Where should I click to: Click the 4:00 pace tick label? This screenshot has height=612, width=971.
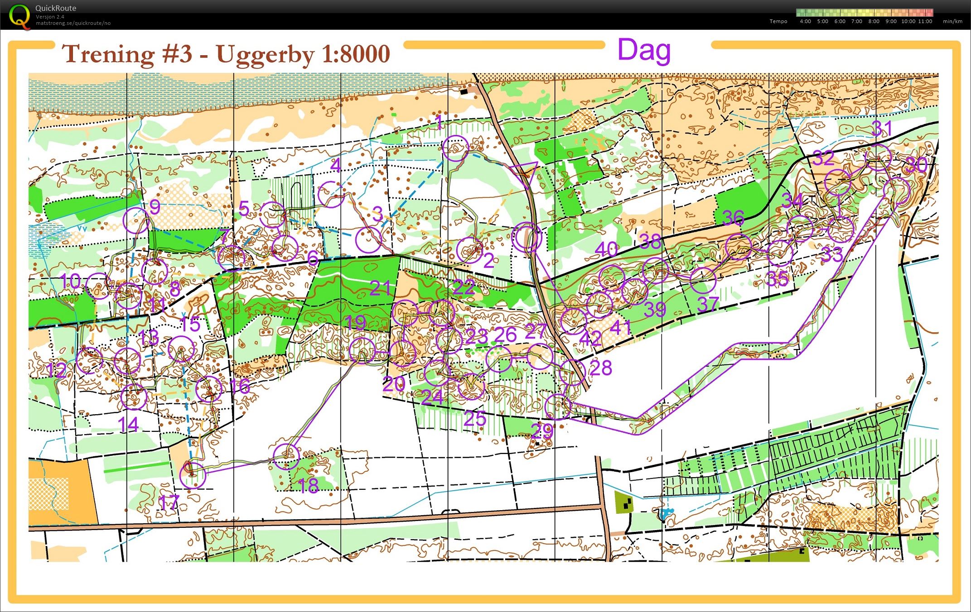click(x=805, y=21)
